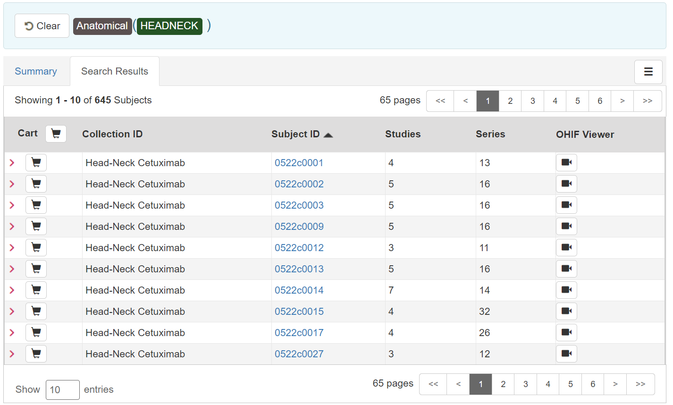Image resolution: width=673 pixels, height=405 pixels.
Task: Open OHIF viewer for subject 0522c0017
Action: coord(566,333)
